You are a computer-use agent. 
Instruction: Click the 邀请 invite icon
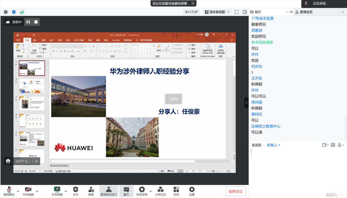coord(91,191)
